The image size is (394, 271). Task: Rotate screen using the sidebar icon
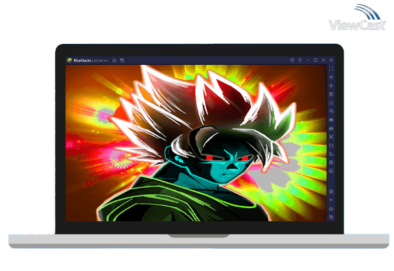[x=331, y=154]
